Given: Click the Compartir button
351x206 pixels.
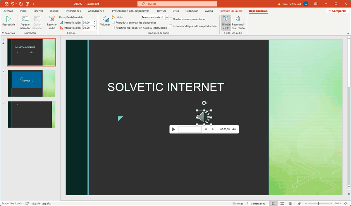Looking at the screenshot, I should (337, 11).
